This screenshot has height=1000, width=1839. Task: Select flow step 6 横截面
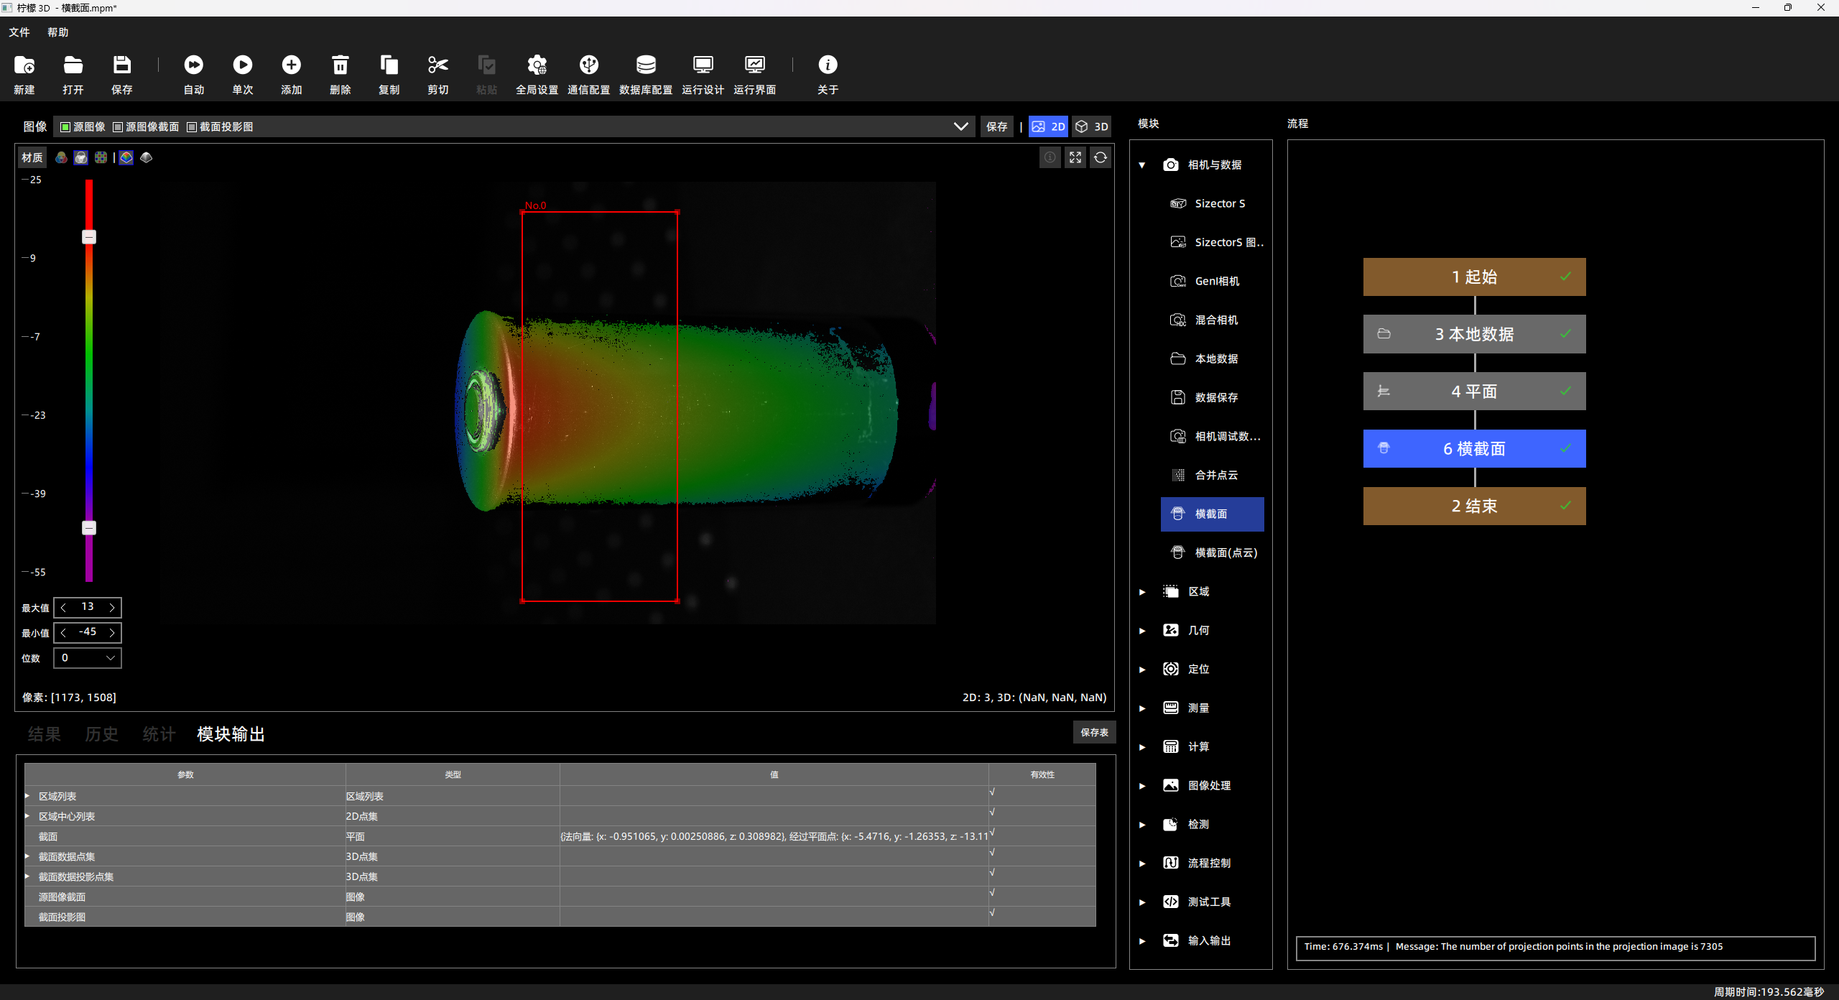click(1474, 449)
